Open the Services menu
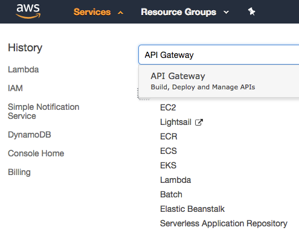The width and height of the screenshot is (299, 236). (92, 12)
